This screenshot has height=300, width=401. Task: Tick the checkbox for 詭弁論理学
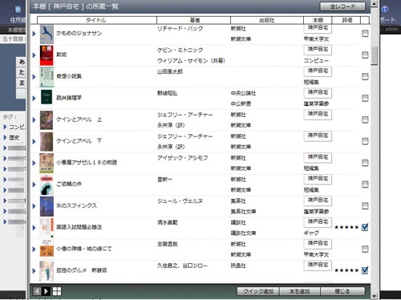pyautogui.click(x=365, y=98)
